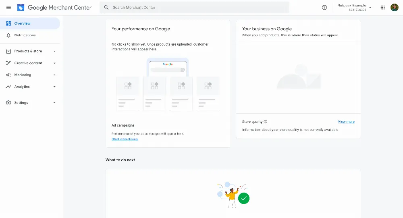403x218 pixels.
Task: Click View more for Store quality
Action: click(346, 122)
